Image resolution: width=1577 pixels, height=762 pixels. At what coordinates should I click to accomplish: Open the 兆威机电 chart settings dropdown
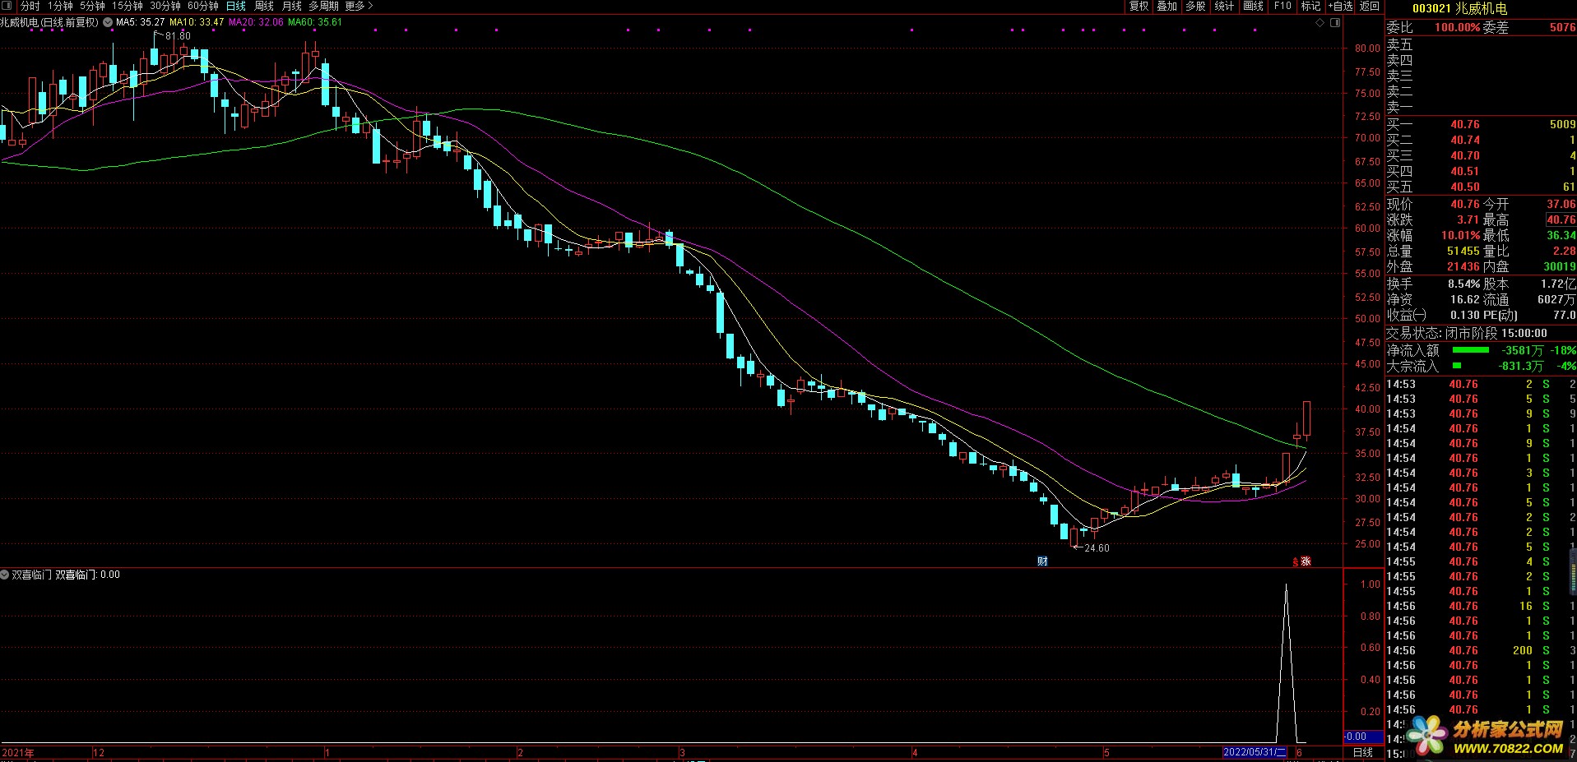[108, 23]
